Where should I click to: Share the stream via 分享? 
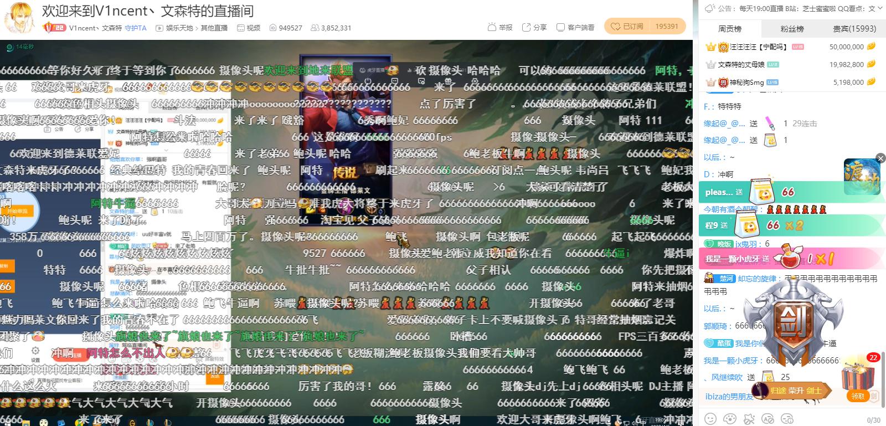point(534,27)
